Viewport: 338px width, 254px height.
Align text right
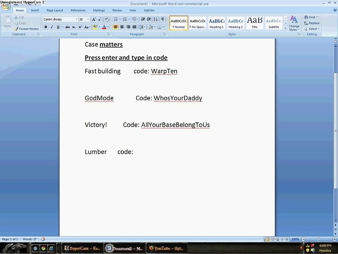(128, 27)
